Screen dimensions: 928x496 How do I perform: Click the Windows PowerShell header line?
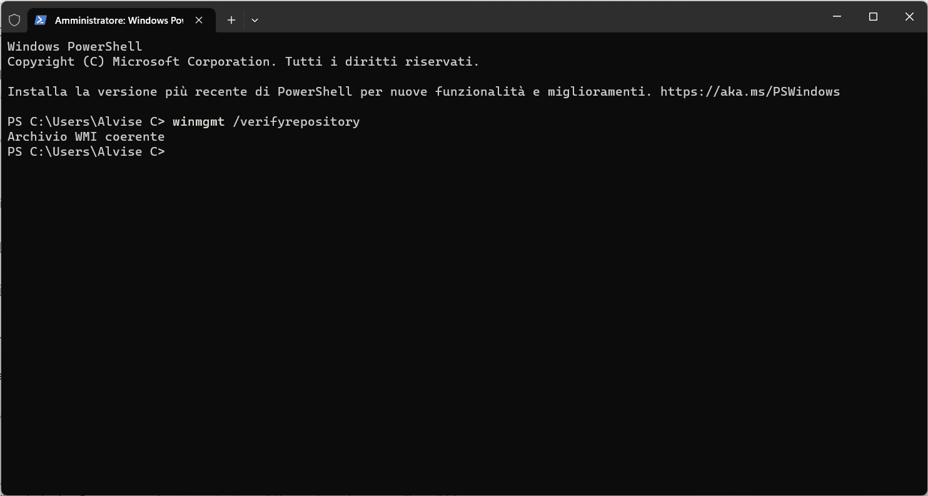tap(74, 47)
